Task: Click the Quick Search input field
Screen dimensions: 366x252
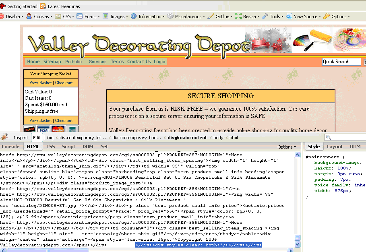Action: coord(341,62)
